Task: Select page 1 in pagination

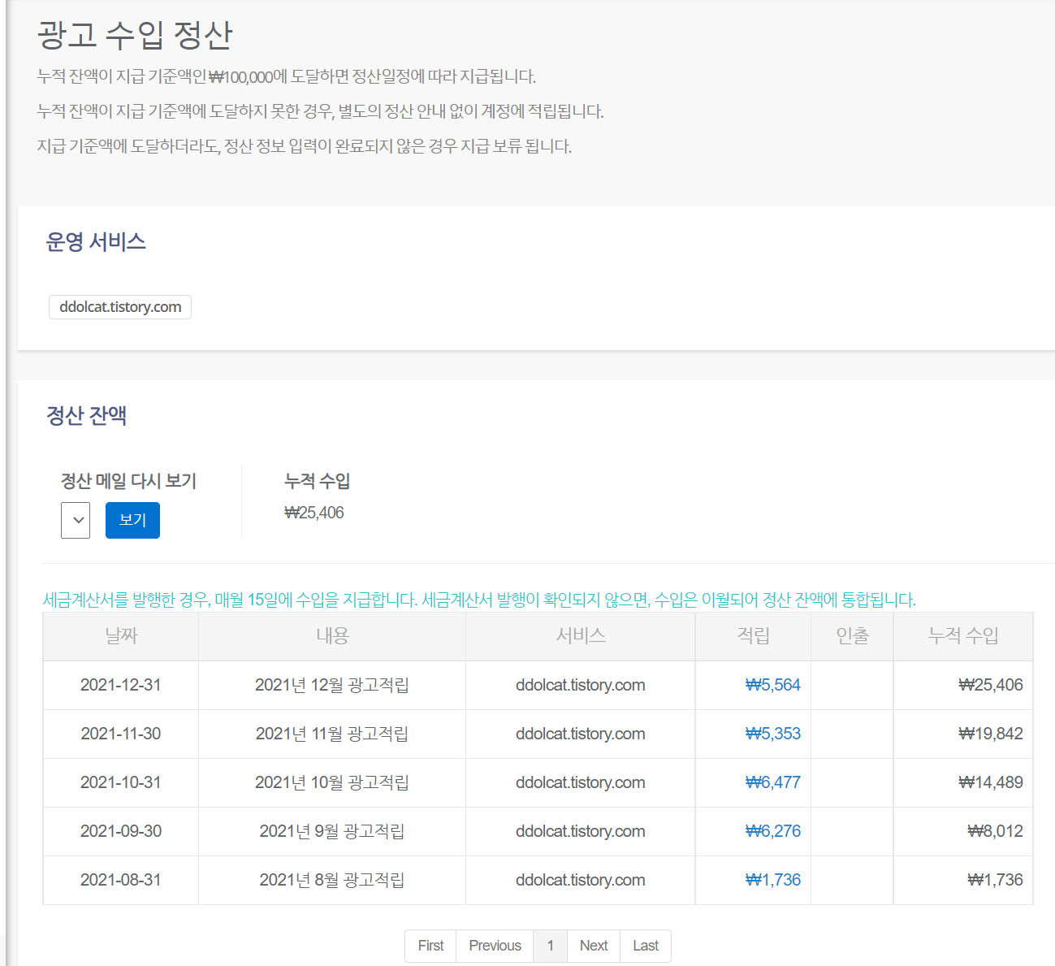Action: pyautogui.click(x=550, y=946)
